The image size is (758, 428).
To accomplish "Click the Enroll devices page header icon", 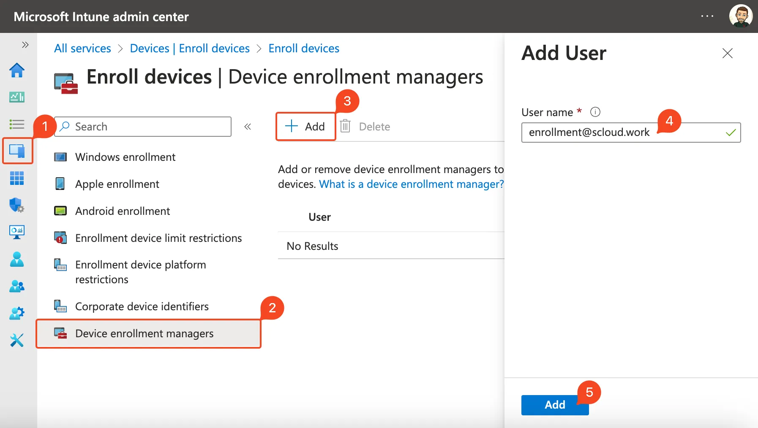I will (x=66, y=83).
